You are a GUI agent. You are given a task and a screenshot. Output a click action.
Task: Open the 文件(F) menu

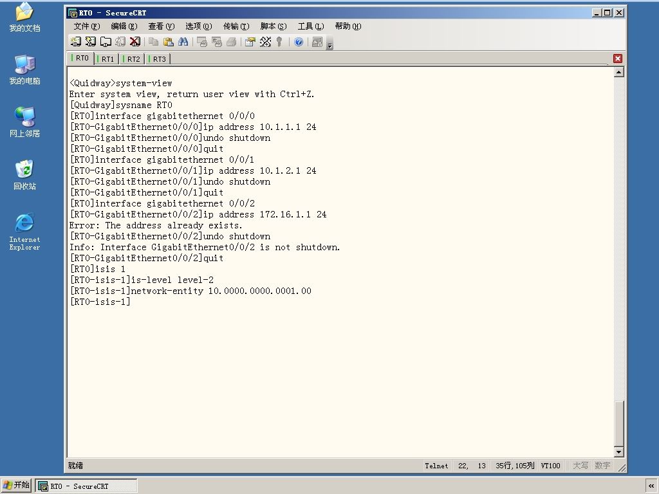pos(87,26)
